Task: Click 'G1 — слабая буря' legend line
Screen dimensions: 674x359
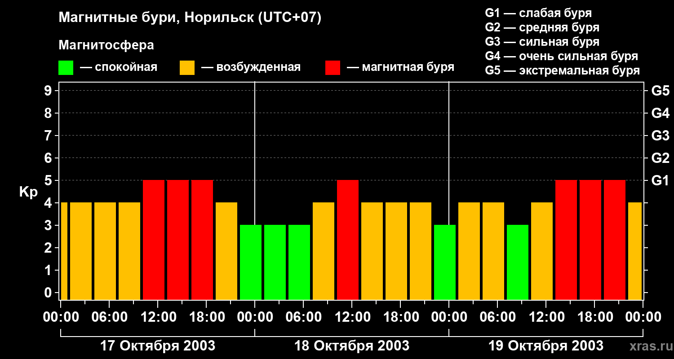Action: pos(538,13)
